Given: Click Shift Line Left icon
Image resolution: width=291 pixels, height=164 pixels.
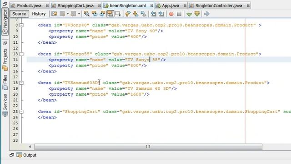Looking at the screenshot, I should tap(154, 14).
